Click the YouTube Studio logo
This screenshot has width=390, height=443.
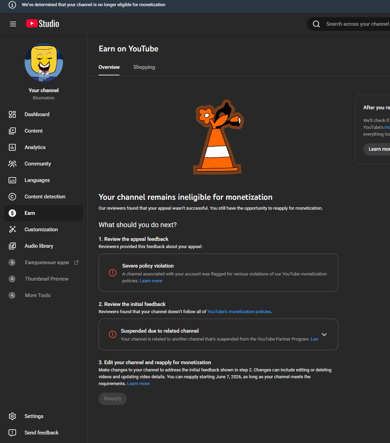click(42, 24)
